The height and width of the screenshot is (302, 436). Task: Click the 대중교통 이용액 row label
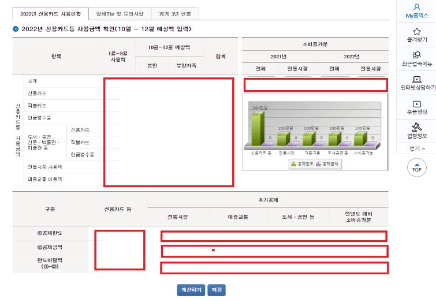[x=44, y=180]
